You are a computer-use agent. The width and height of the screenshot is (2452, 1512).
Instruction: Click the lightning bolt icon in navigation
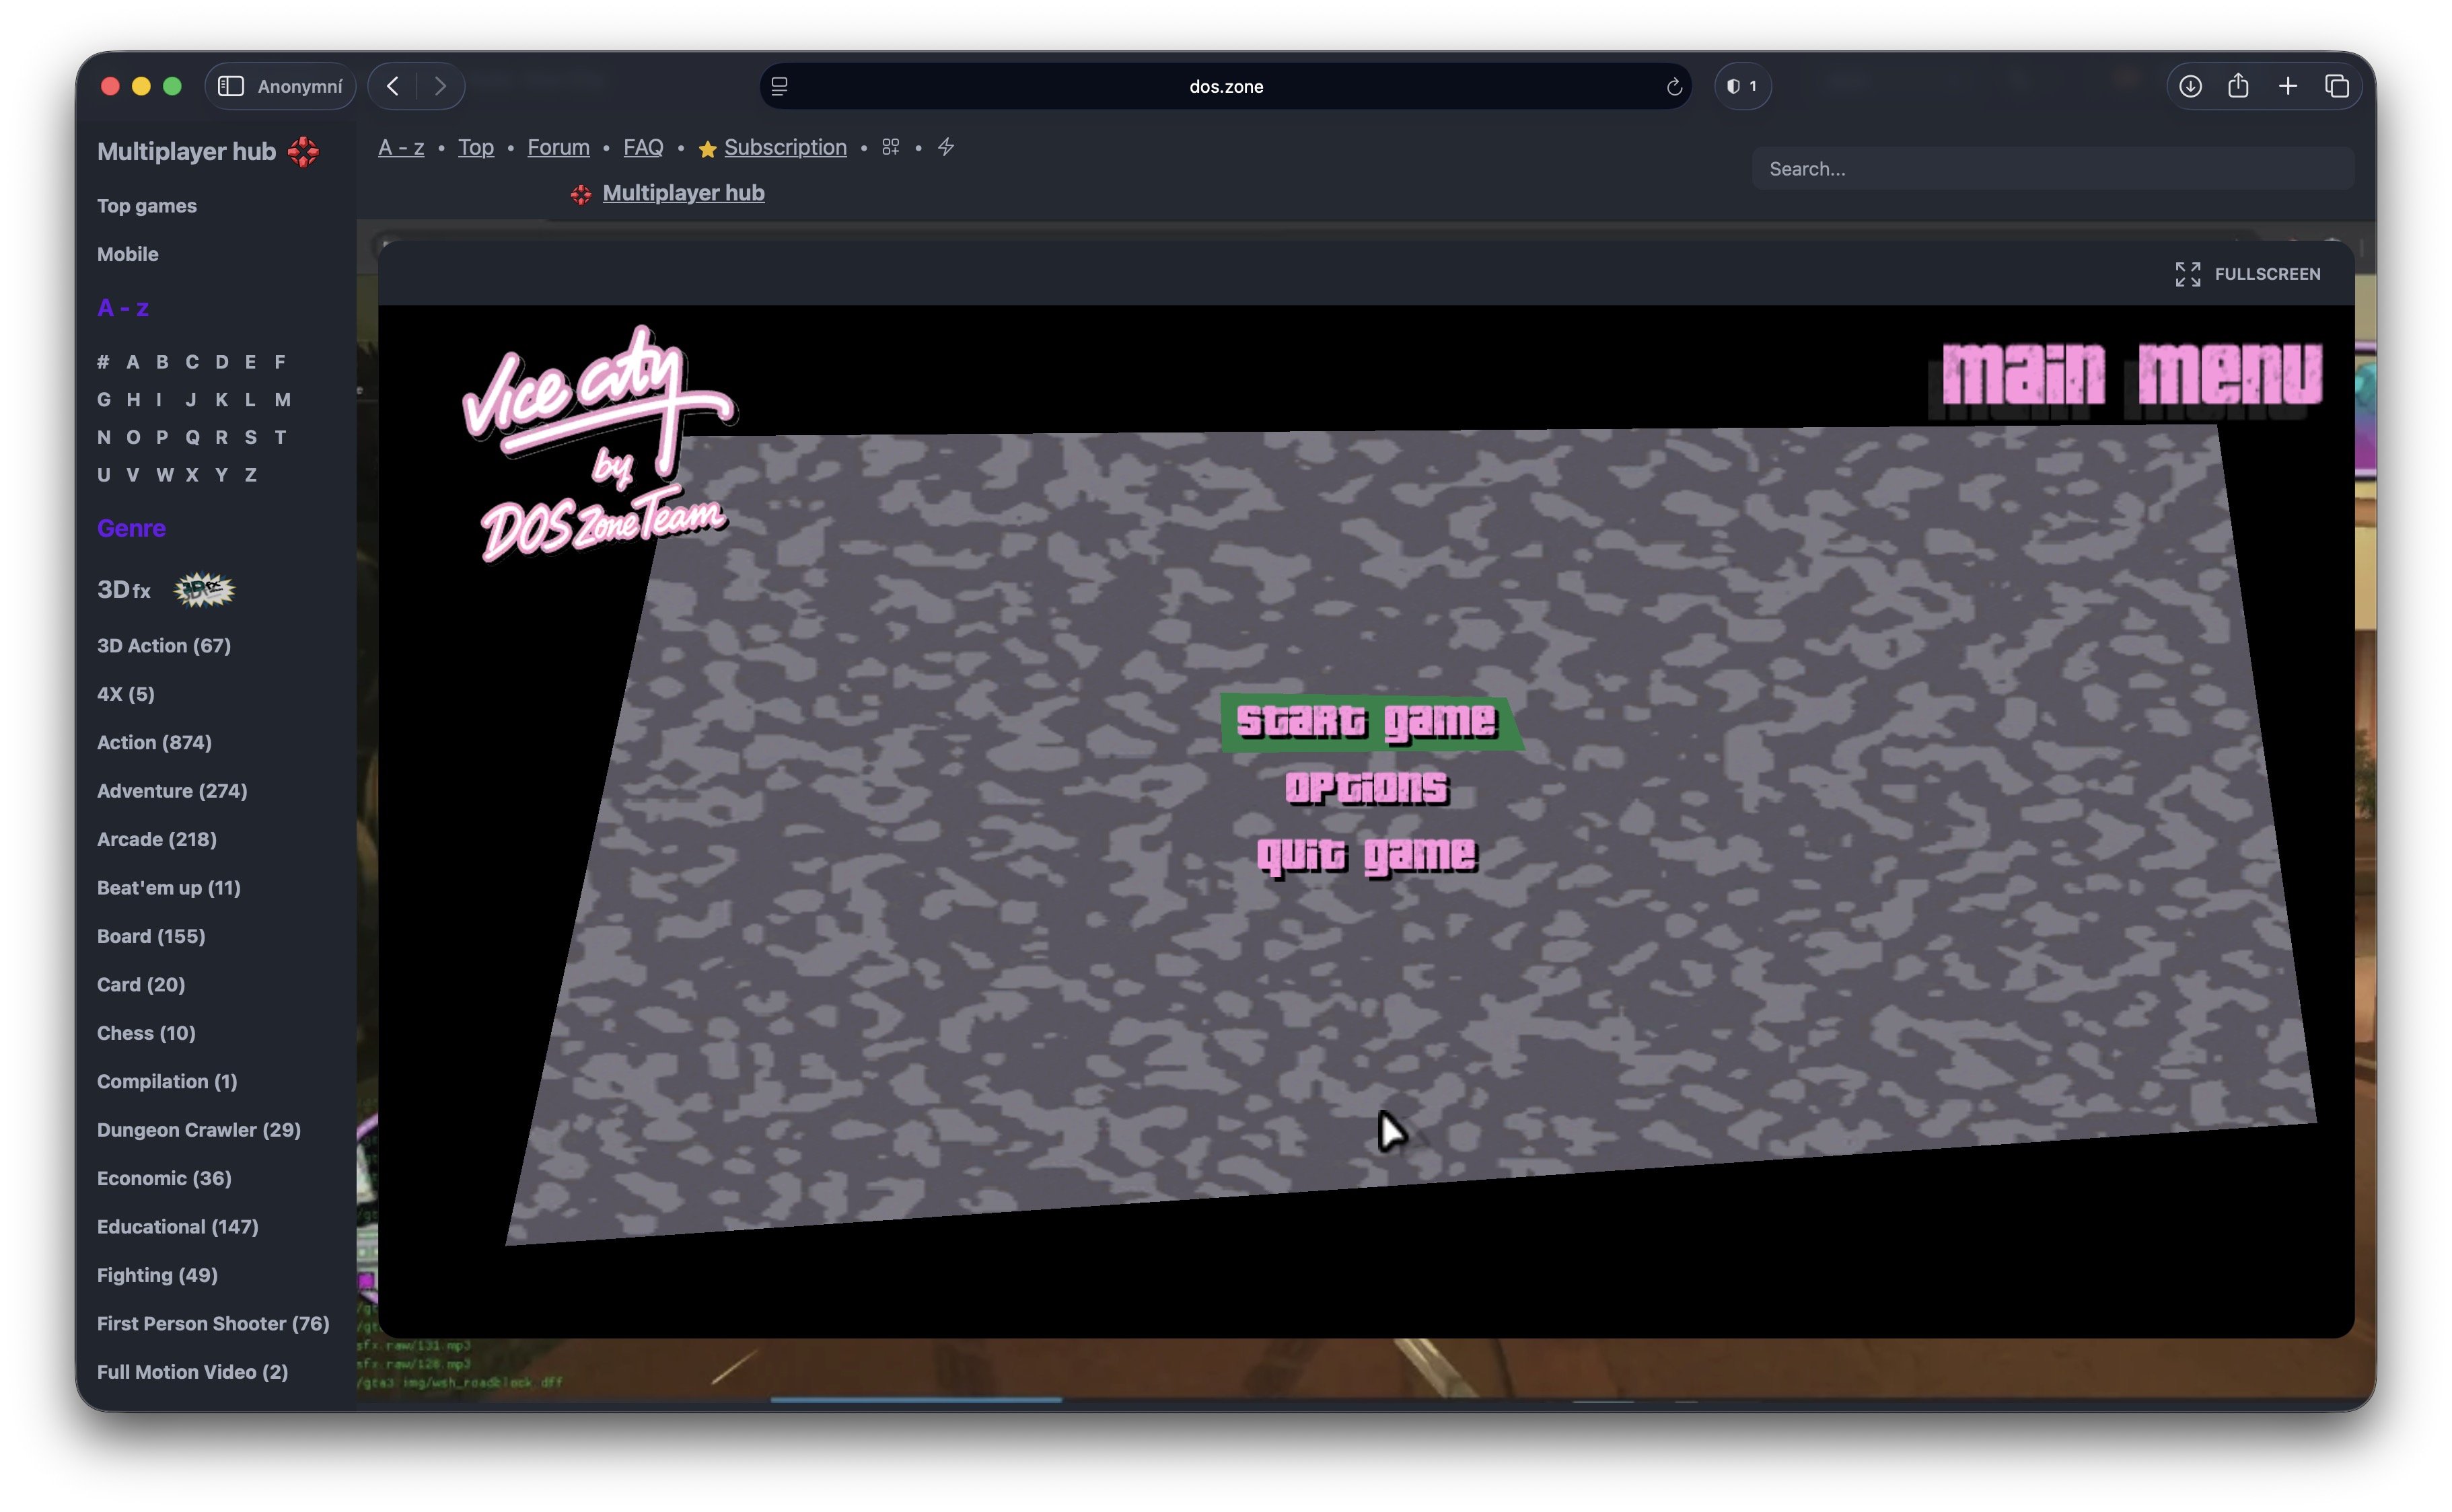click(945, 147)
